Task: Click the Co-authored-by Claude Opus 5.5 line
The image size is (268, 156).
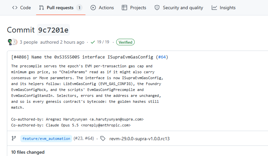Action: tap(71, 125)
